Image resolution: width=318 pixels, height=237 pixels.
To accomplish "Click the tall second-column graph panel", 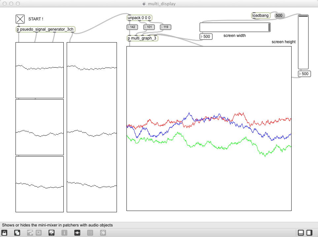I will point(92,127).
